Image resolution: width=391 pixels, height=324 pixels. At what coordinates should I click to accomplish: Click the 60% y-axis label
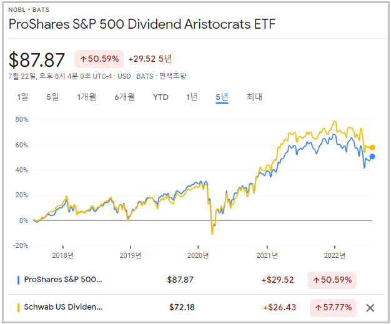point(22,145)
